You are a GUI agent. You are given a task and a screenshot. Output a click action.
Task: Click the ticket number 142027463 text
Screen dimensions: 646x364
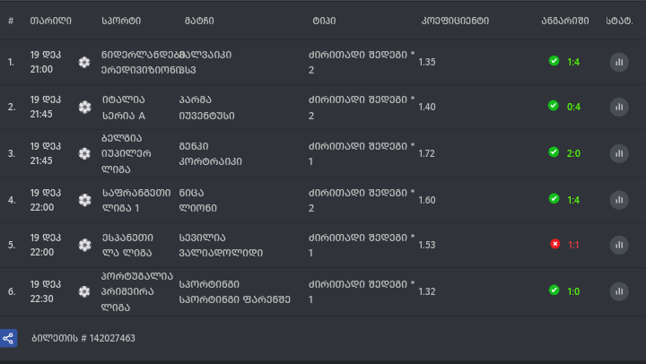click(x=83, y=338)
